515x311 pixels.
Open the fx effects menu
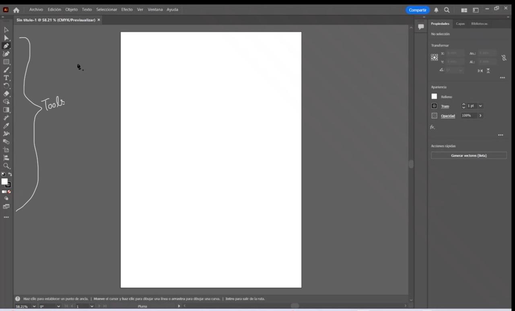coord(433,127)
